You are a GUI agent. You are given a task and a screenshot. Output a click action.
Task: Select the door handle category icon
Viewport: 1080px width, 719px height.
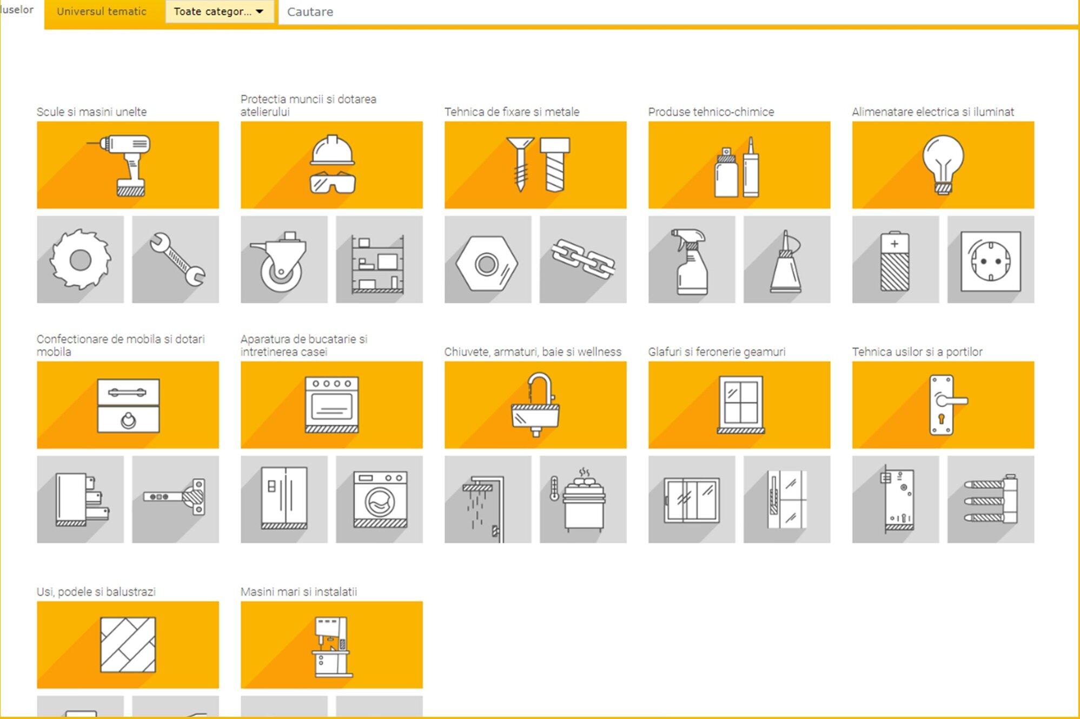pyautogui.click(x=943, y=405)
